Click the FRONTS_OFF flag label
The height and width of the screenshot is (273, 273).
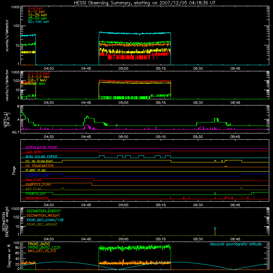[36, 193]
